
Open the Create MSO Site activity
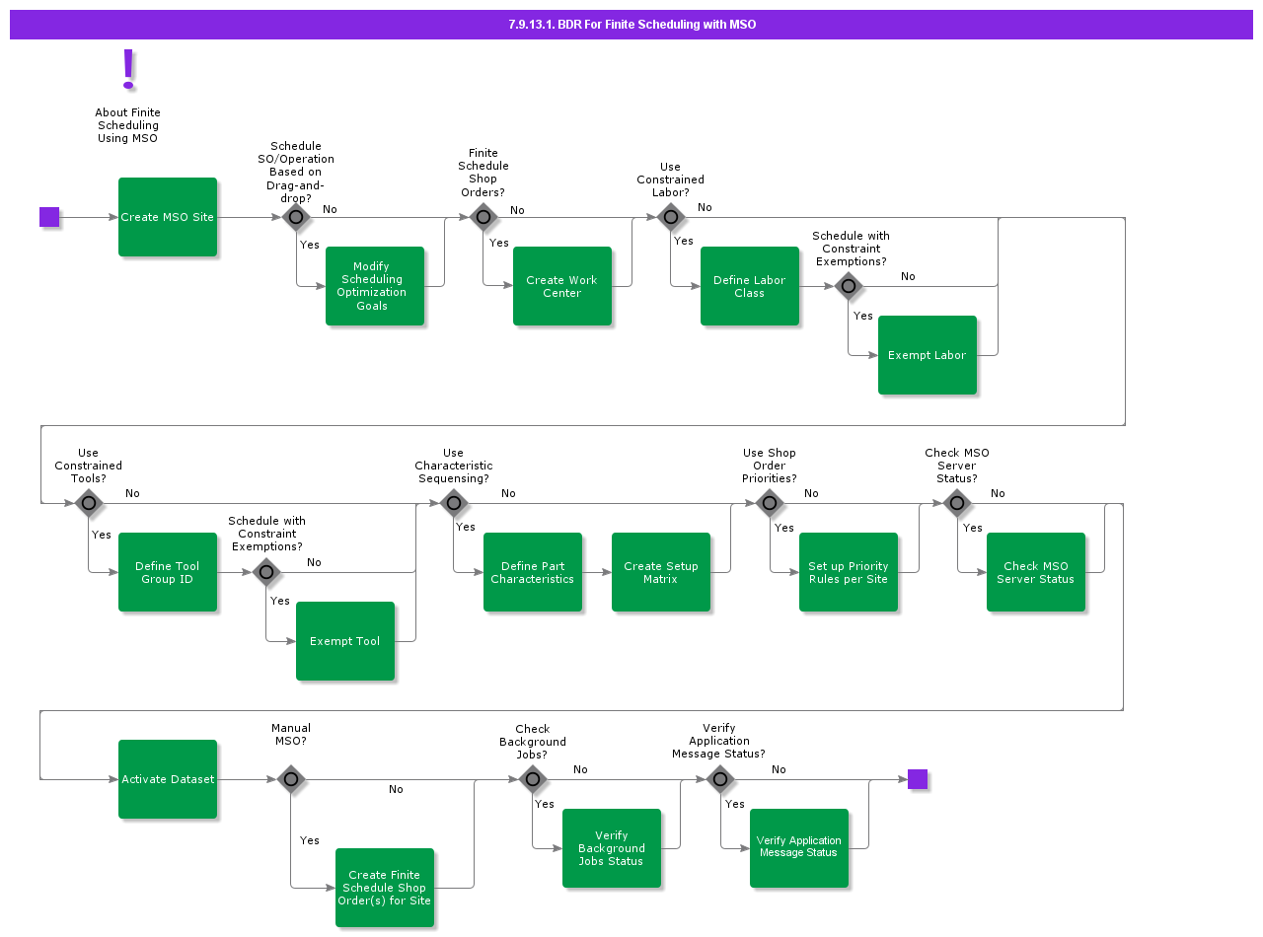168,217
